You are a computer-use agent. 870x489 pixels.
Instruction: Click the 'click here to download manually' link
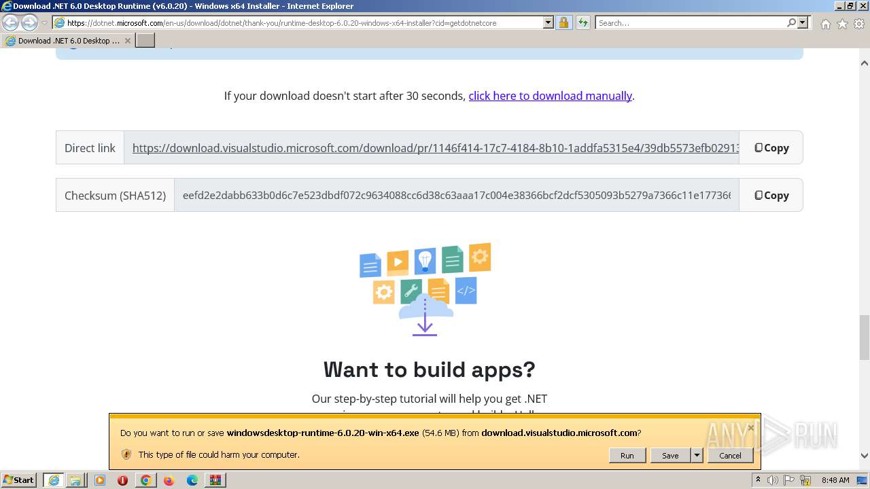point(550,96)
